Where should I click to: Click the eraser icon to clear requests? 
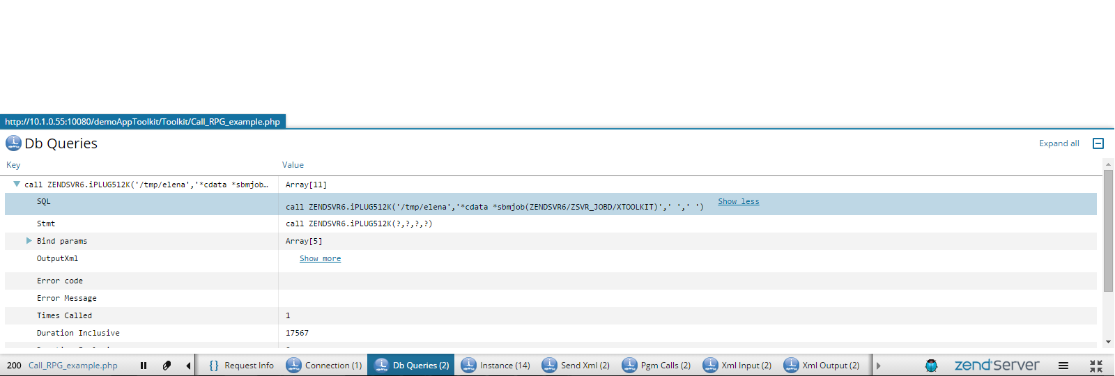167,366
